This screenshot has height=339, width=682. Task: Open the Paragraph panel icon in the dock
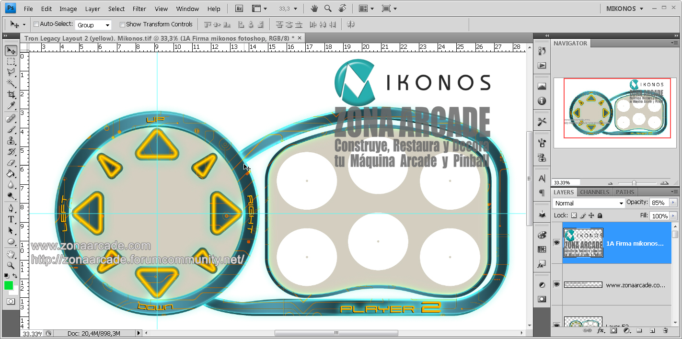coord(542,192)
